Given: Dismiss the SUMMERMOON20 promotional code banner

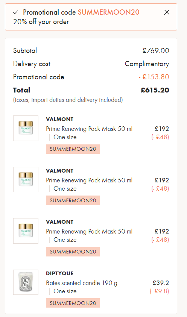Looking at the screenshot, I should tap(167, 12).
